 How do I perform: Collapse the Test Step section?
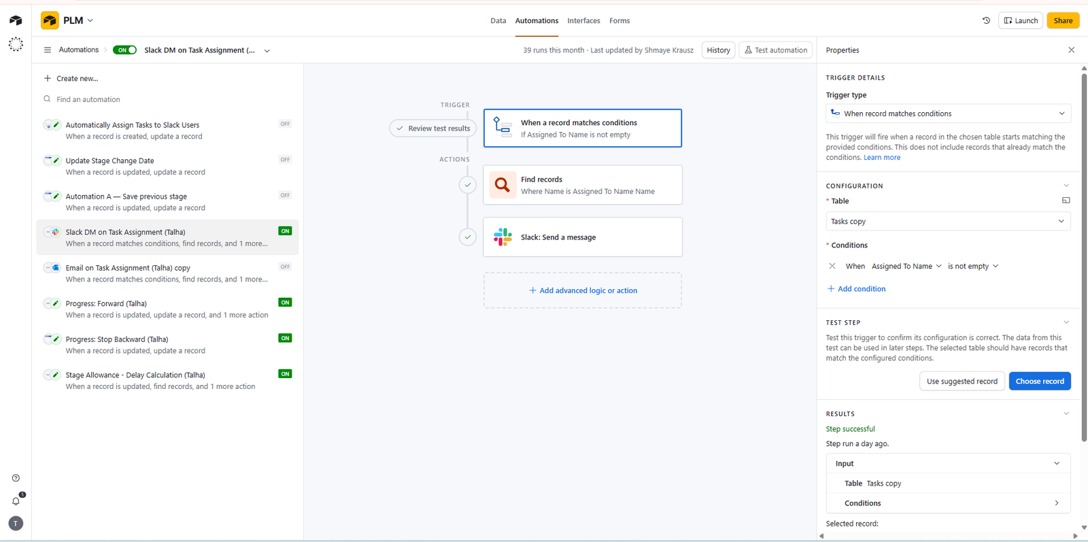click(1066, 322)
